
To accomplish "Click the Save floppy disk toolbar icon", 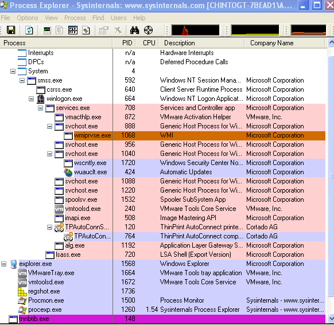I will (11, 30).
